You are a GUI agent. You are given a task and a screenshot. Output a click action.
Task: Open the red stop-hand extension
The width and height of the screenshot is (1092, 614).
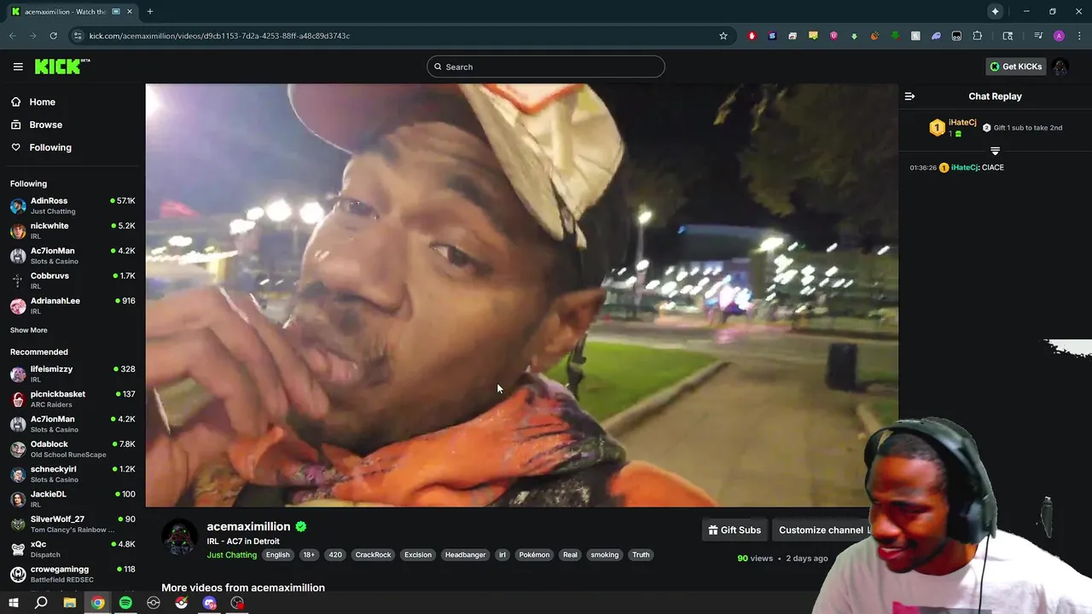click(x=752, y=36)
